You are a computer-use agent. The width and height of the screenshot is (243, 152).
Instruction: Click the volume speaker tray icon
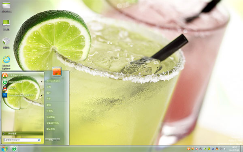point(225,149)
